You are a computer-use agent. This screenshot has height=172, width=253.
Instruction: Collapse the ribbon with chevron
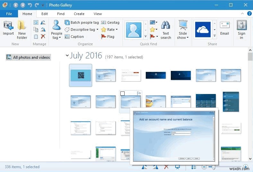point(242,13)
